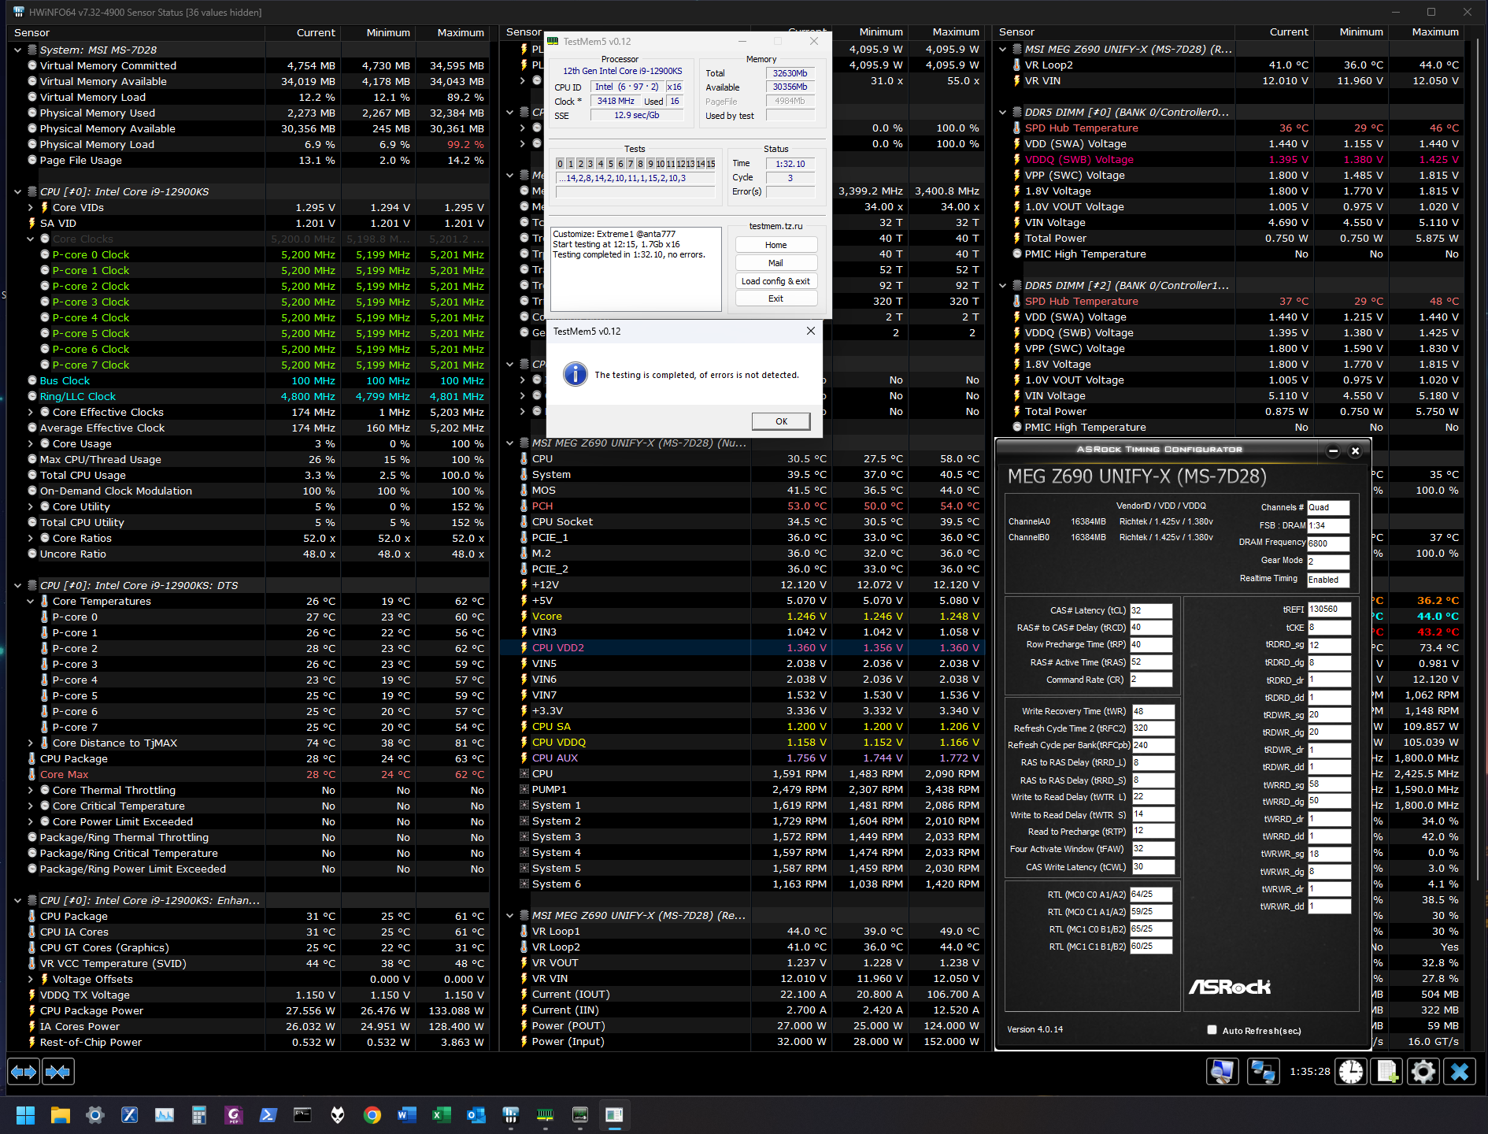Select Bus Clock row
Viewport: 1488px width, 1134px height.
point(249,380)
